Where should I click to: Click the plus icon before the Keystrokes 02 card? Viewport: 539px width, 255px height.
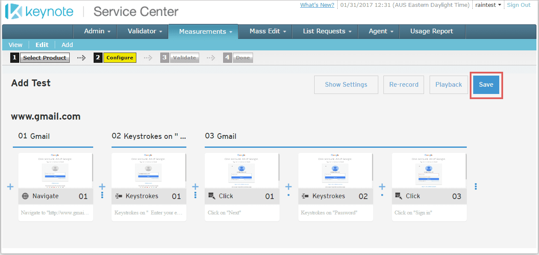289,186
